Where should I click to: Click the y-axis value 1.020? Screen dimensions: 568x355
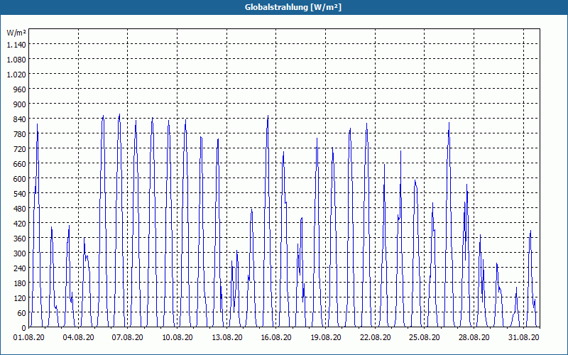(x=16, y=75)
